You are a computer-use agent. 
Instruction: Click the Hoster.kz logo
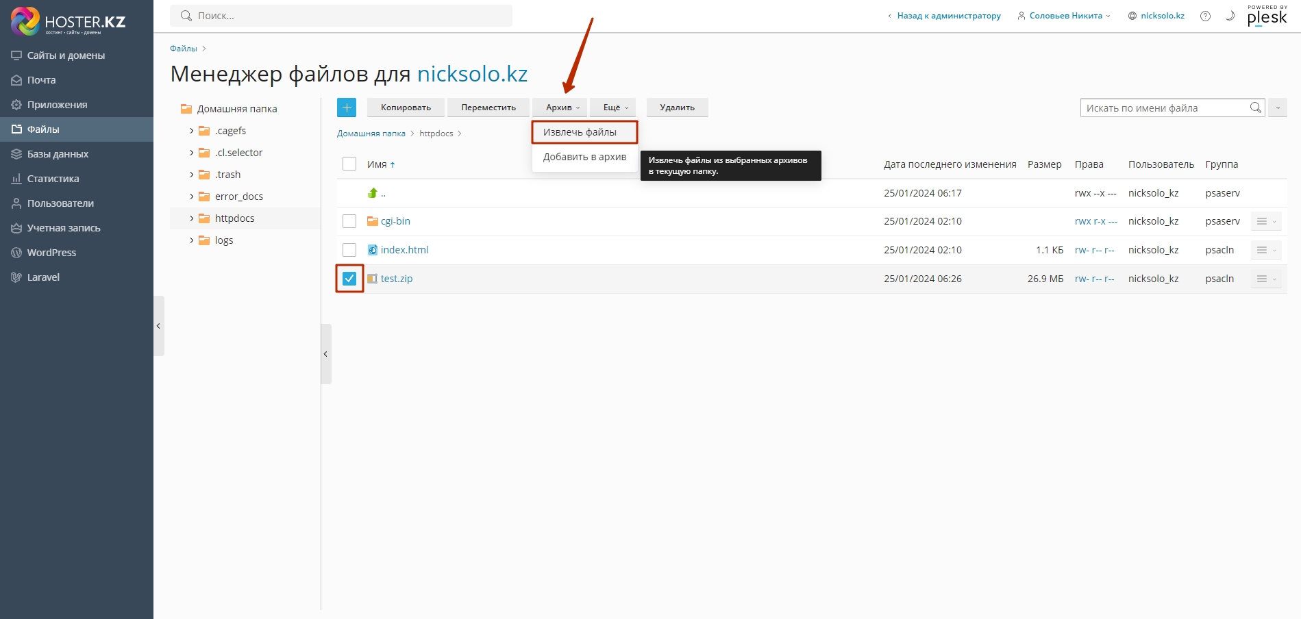pyautogui.click(x=69, y=21)
